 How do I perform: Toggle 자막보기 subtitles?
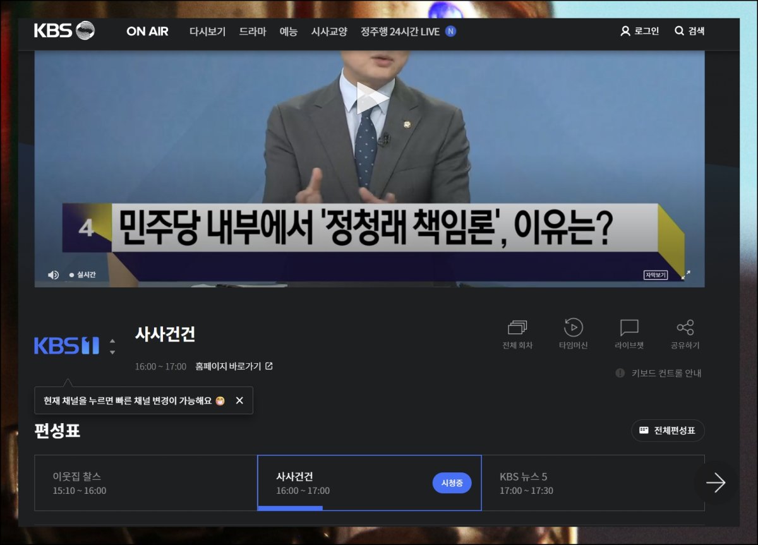tap(656, 275)
